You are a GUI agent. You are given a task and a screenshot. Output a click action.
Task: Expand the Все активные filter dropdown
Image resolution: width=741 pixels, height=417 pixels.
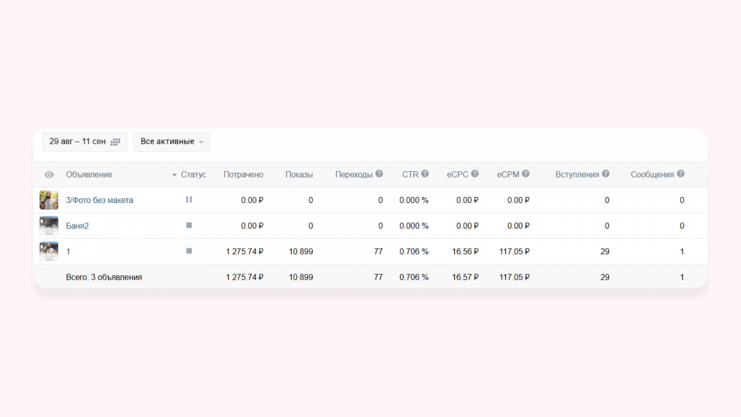(x=172, y=142)
